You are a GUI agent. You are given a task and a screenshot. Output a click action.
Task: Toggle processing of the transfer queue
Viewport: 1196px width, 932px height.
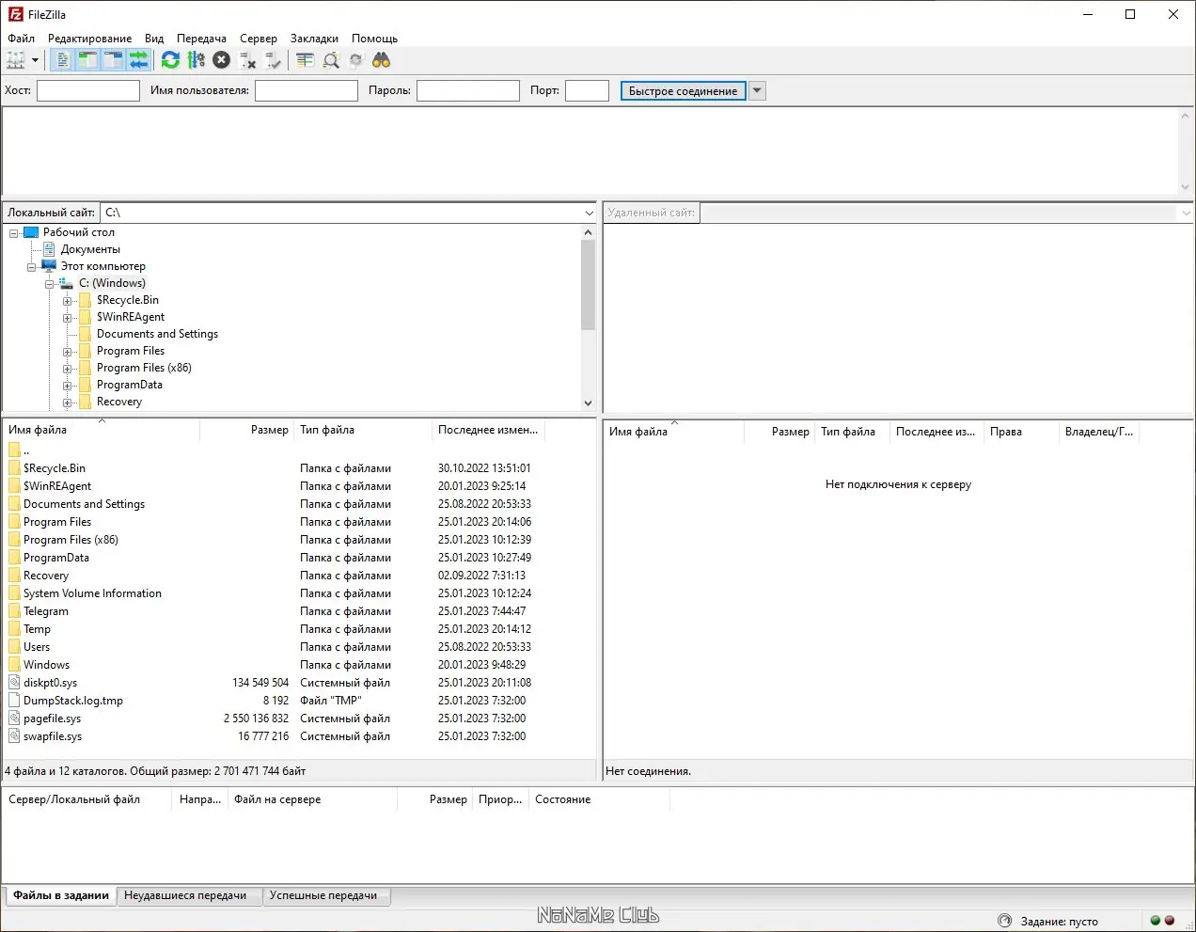pos(196,60)
